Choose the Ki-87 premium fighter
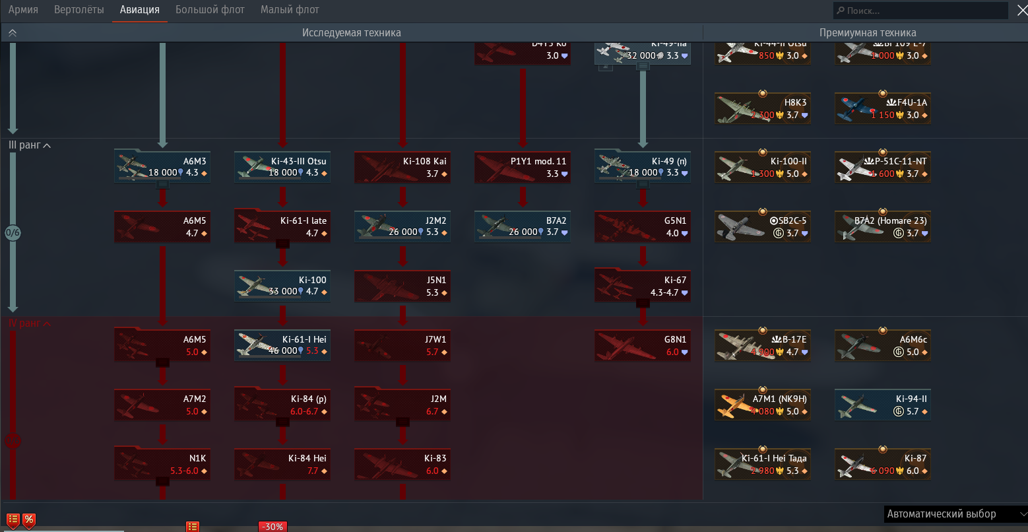Viewport: 1028px width, 532px height. pos(883,465)
